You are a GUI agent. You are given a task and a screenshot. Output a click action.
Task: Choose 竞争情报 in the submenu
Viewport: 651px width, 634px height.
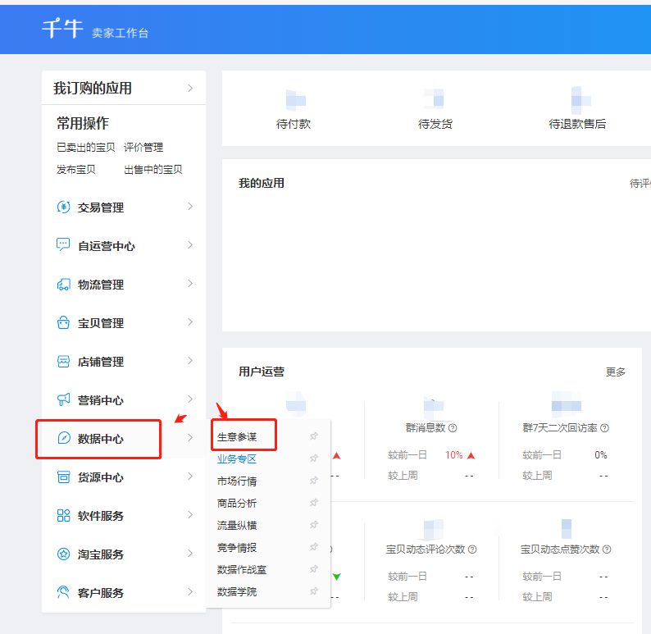237,547
